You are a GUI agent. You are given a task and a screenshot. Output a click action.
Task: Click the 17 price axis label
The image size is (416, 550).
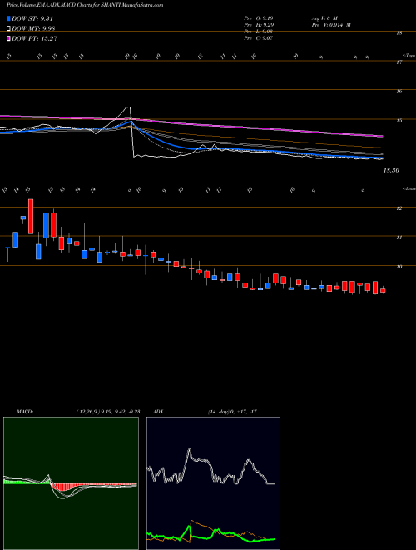point(399,62)
